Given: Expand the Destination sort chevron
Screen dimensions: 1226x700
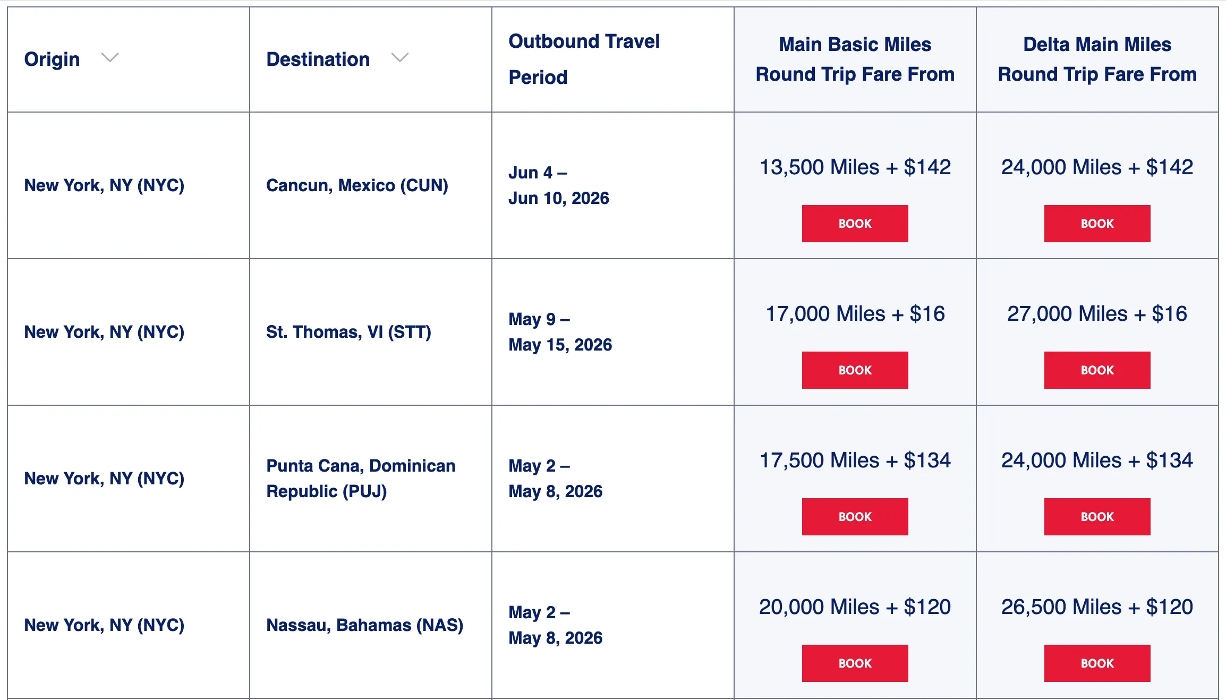Looking at the screenshot, I should point(399,57).
